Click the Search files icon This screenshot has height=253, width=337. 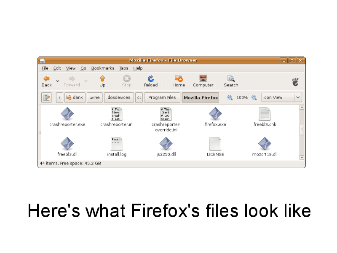tap(231, 78)
